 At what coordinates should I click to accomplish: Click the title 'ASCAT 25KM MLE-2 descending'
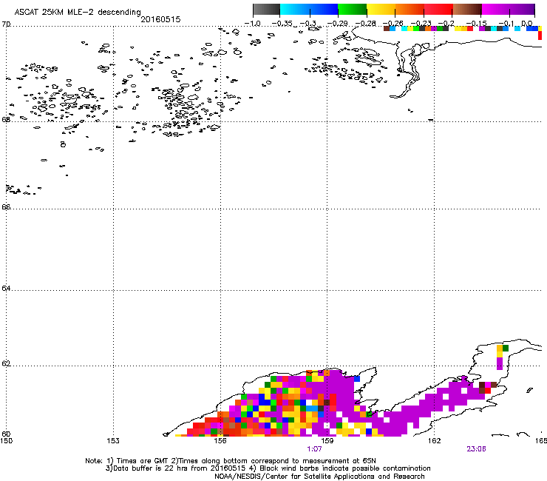coord(78,13)
